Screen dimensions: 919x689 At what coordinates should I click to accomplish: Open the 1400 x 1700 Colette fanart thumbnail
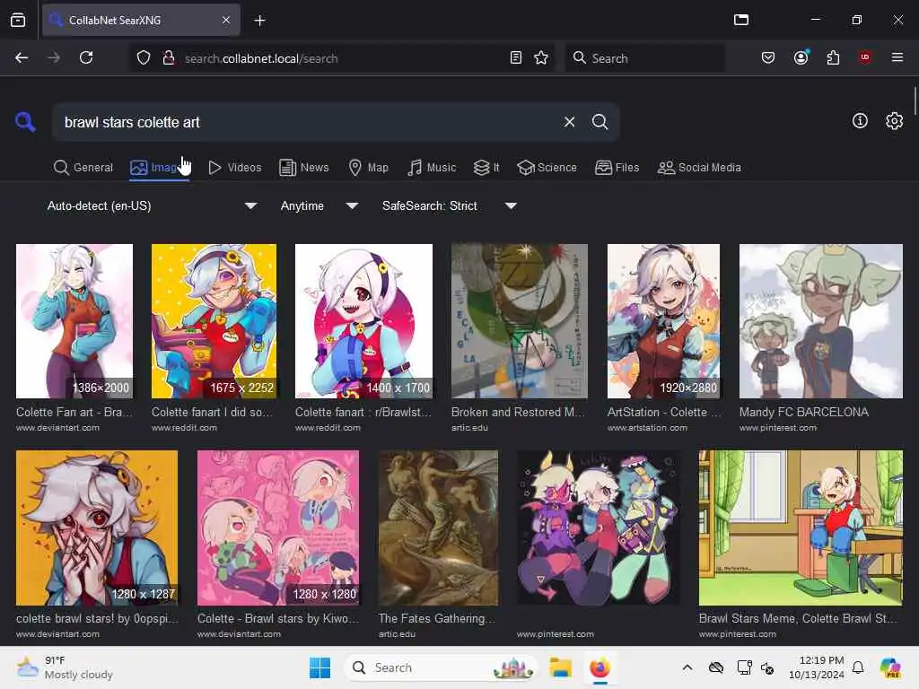(x=364, y=321)
